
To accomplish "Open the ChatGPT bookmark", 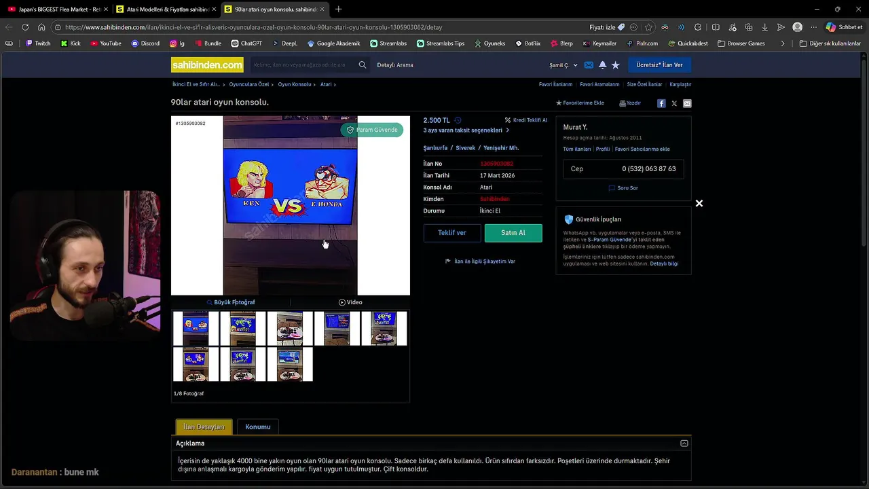I will point(246,43).
